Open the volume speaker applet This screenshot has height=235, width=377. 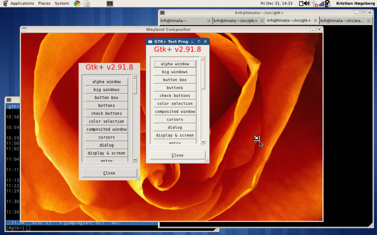307,4
